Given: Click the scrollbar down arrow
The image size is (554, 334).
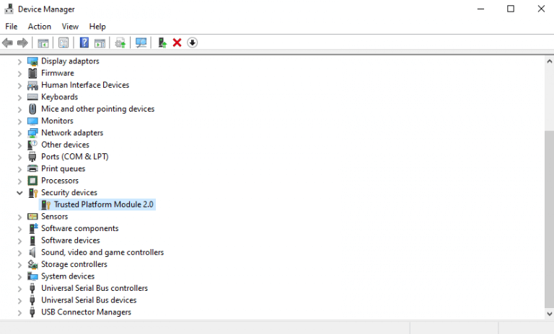Looking at the screenshot, I should (x=549, y=314).
